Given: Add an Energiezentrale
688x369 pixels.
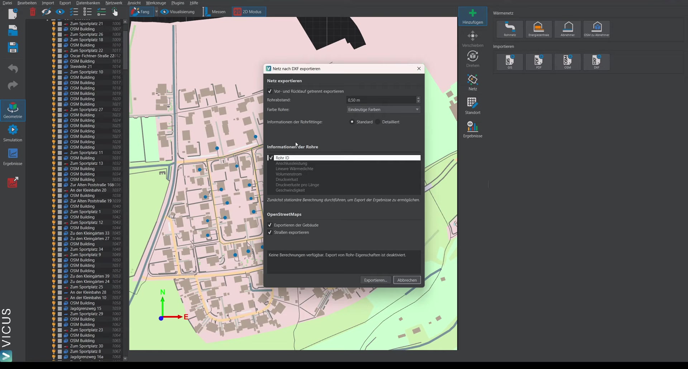Looking at the screenshot, I should pos(539,29).
